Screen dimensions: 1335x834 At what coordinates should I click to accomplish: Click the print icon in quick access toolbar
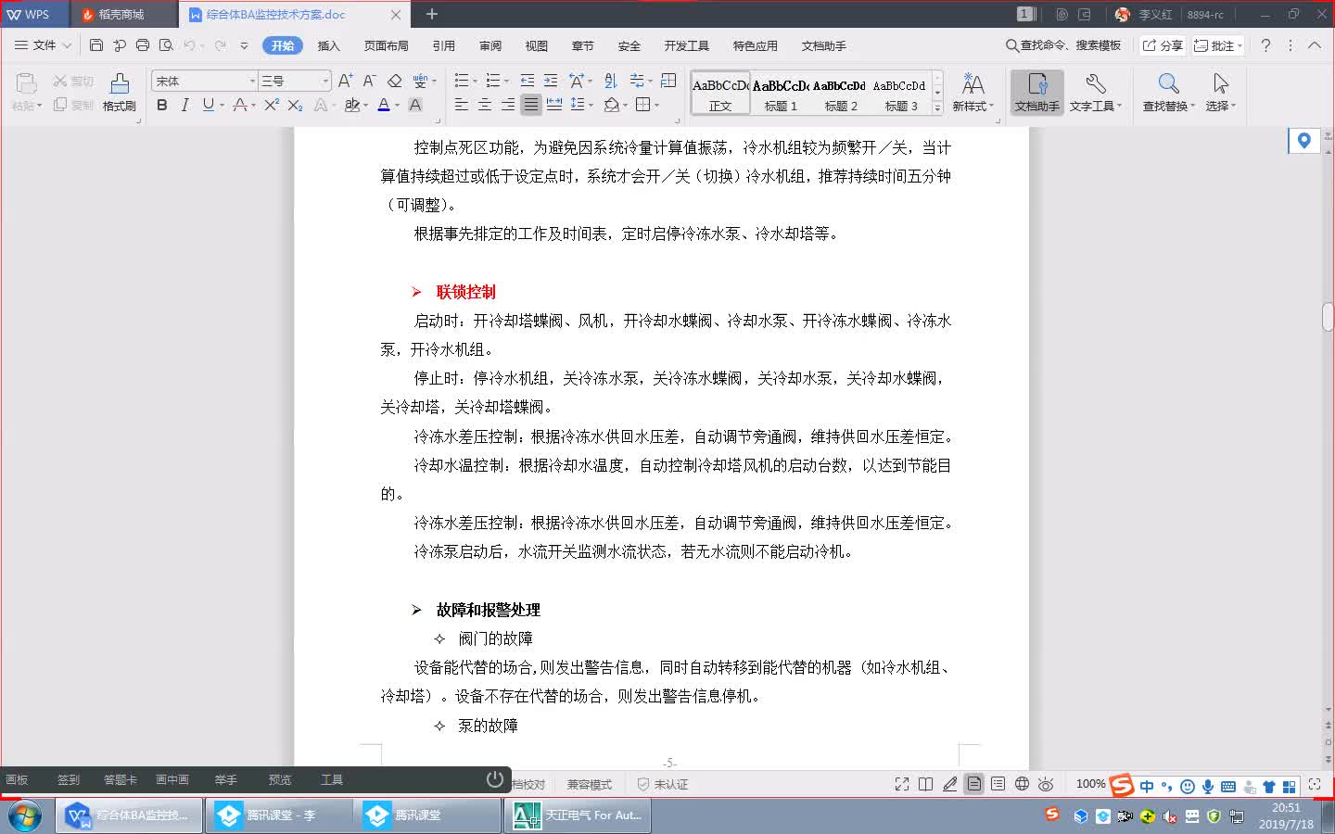coord(142,45)
